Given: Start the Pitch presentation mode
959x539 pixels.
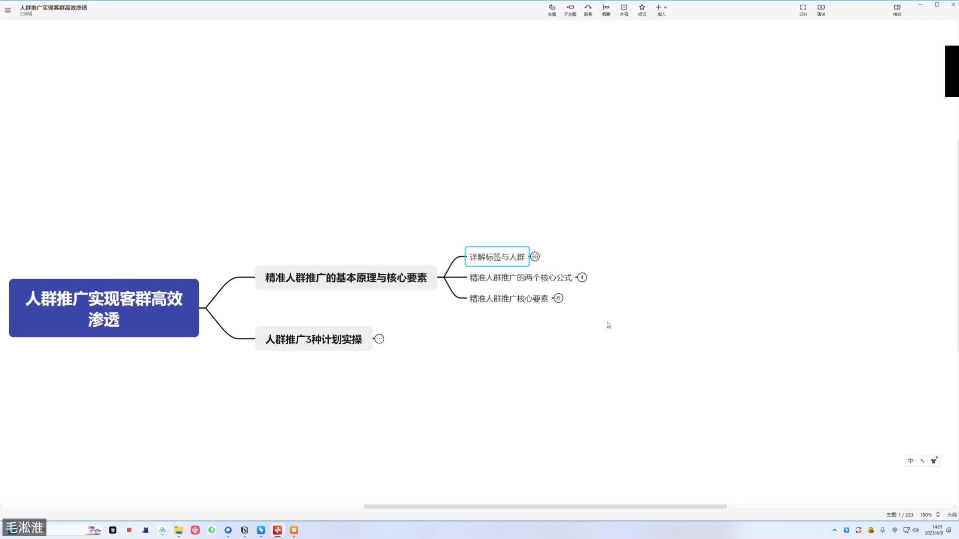Looking at the screenshot, I should click(x=821, y=9).
